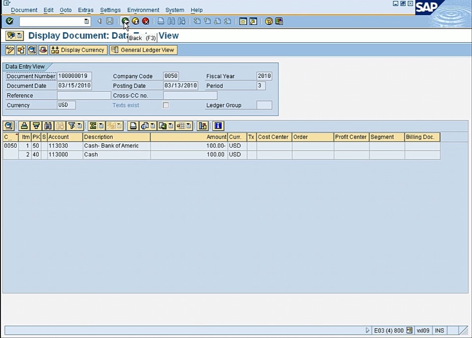The width and height of the screenshot is (472, 338).
Task: Click the Details magnifier icon above the table
Action: 9,126
